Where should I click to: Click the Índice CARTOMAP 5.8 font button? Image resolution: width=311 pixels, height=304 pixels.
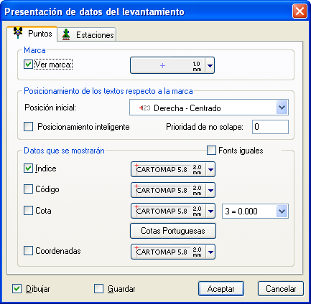click(x=169, y=169)
